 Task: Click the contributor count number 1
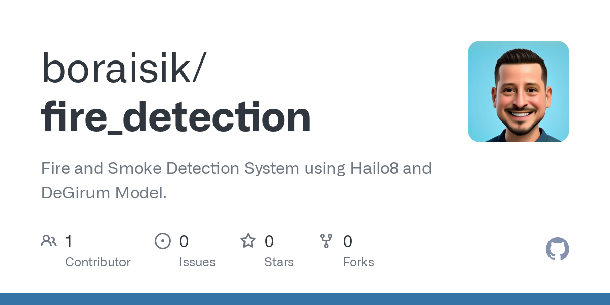69,241
